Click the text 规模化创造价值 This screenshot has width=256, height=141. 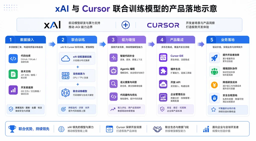[221, 131]
